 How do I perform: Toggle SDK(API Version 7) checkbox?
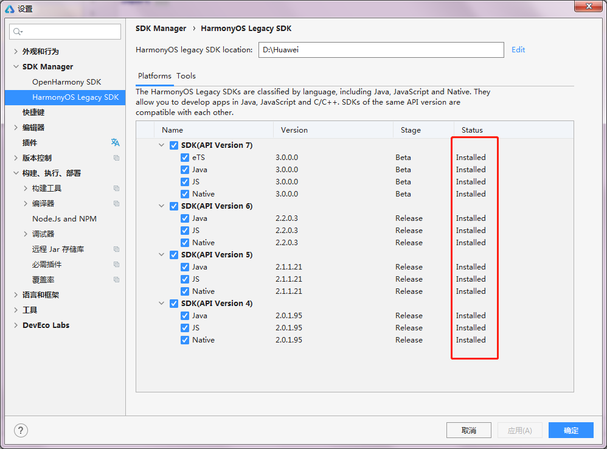click(x=174, y=145)
